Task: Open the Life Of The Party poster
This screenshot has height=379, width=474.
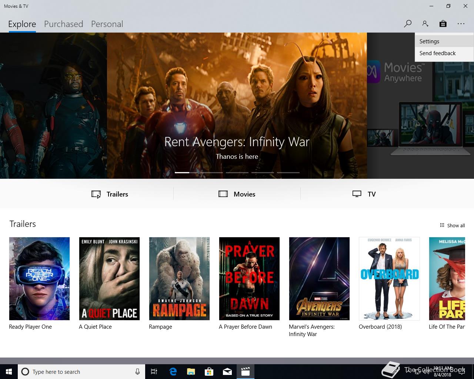Action: tap(447, 279)
